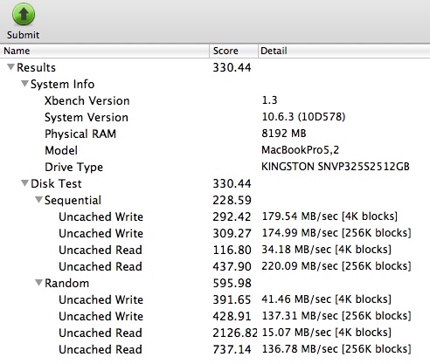
Task: Click the 220.09 MB/sec [256K blocks] detail
Action: point(336,266)
